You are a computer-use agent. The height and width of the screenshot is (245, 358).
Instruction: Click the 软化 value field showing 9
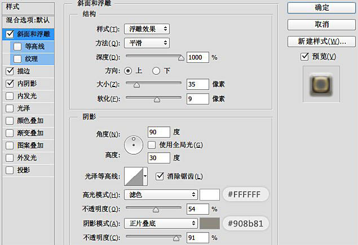click(x=198, y=99)
